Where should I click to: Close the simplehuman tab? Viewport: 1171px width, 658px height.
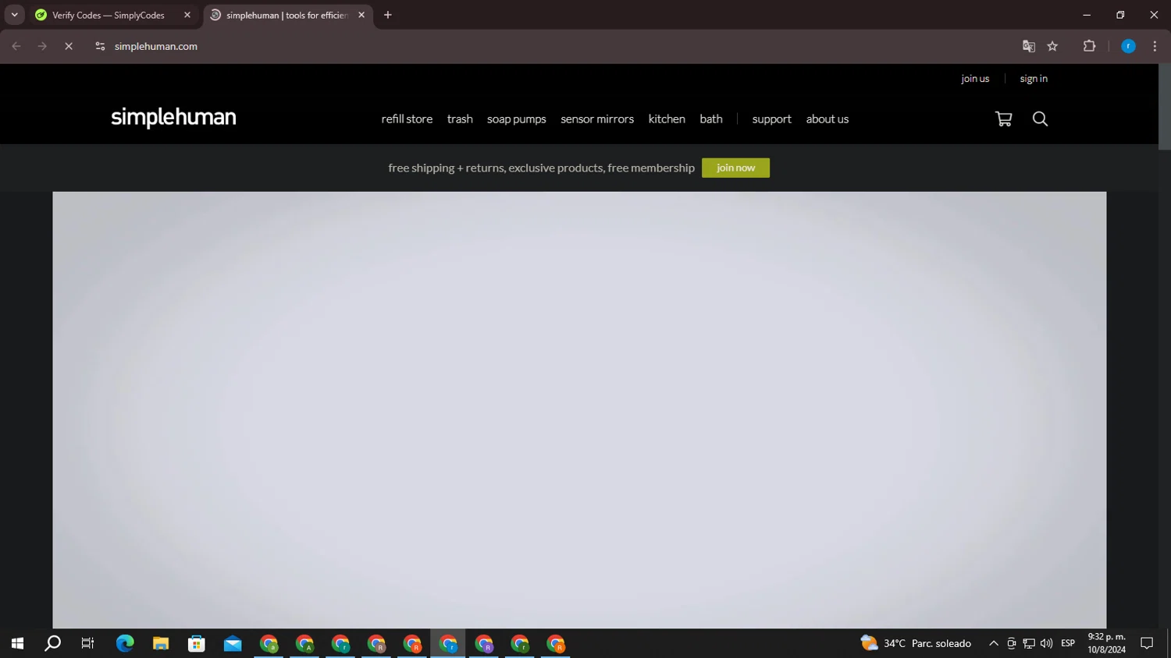tap(361, 15)
